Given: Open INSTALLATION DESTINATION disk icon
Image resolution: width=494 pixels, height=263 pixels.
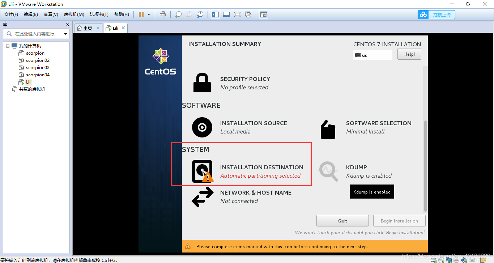Looking at the screenshot, I should (x=203, y=171).
